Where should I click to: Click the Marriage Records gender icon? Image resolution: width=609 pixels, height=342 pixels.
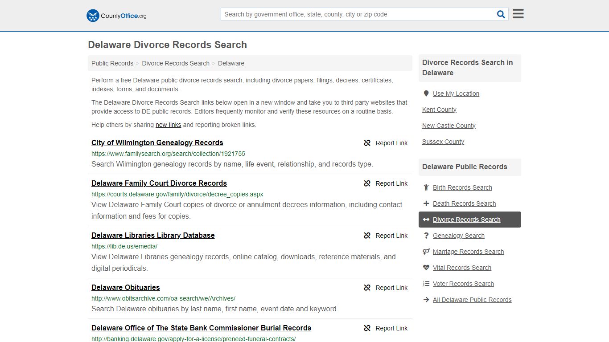pos(426,252)
